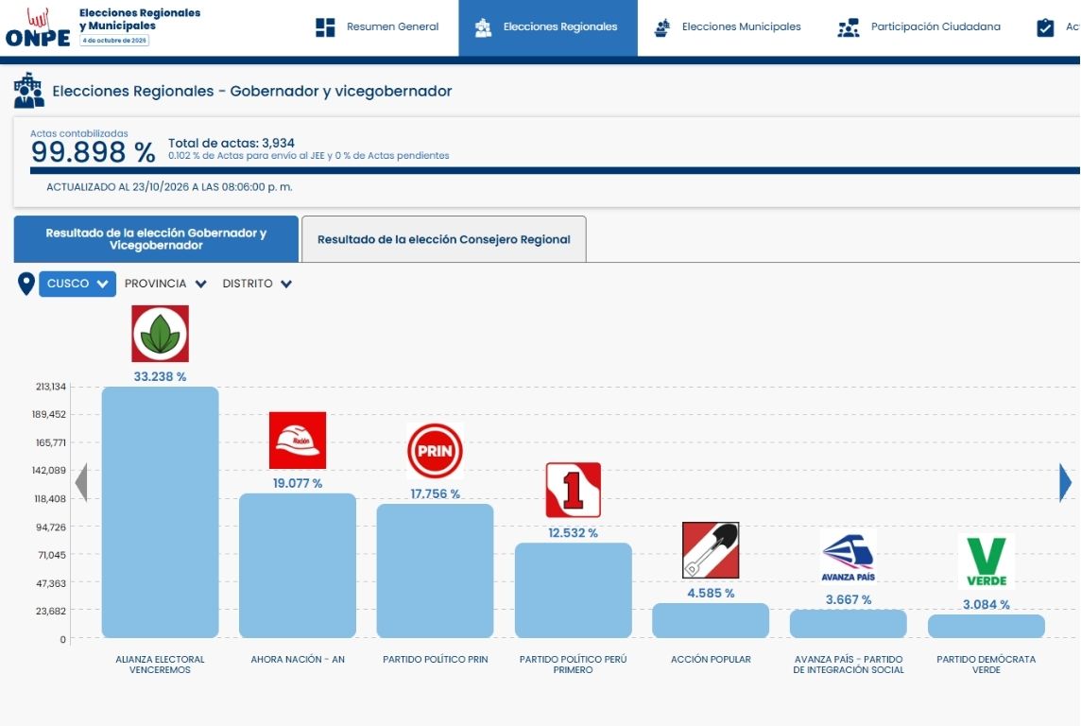This screenshot has width=1081, height=726.
Task: Click the checkmark icon at far right of navigation
Action: (1045, 27)
